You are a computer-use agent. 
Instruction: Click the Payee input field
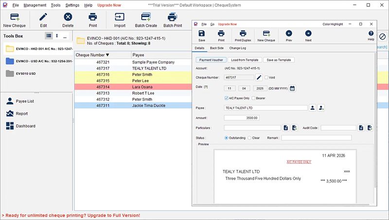(x=265, y=108)
